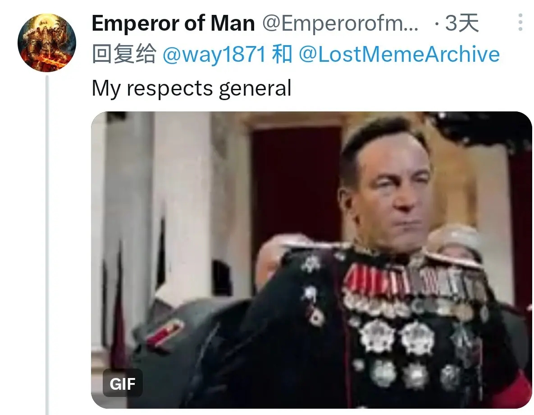Click the Emperor of Man display name
Screen dimensions: 534x415
(173, 23)
